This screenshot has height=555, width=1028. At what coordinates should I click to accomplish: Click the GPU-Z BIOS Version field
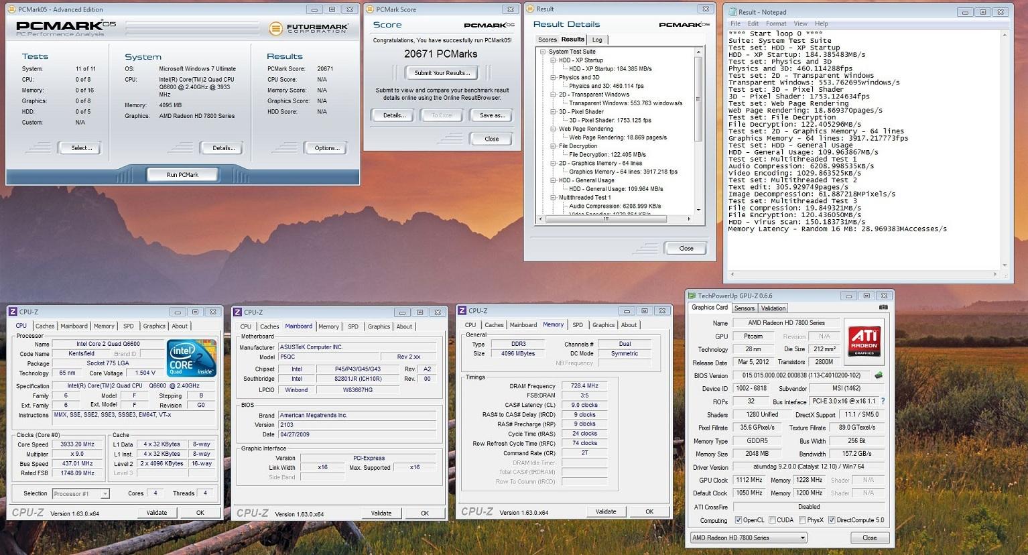pos(800,375)
